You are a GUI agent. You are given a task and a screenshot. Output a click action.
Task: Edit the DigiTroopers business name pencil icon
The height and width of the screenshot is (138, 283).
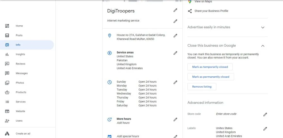pos(175,10)
